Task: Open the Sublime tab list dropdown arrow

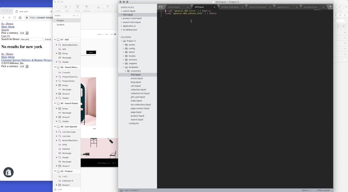Action: [x=330, y=7]
